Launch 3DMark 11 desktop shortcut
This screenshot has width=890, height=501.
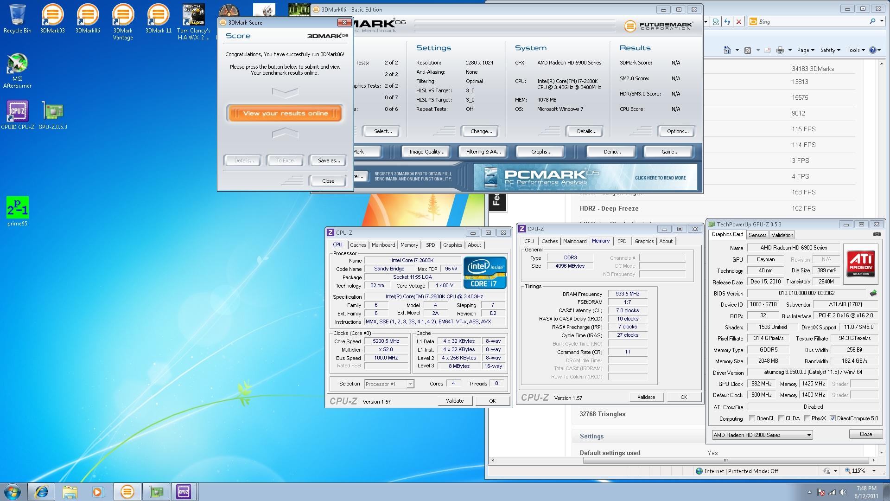[x=158, y=19]
